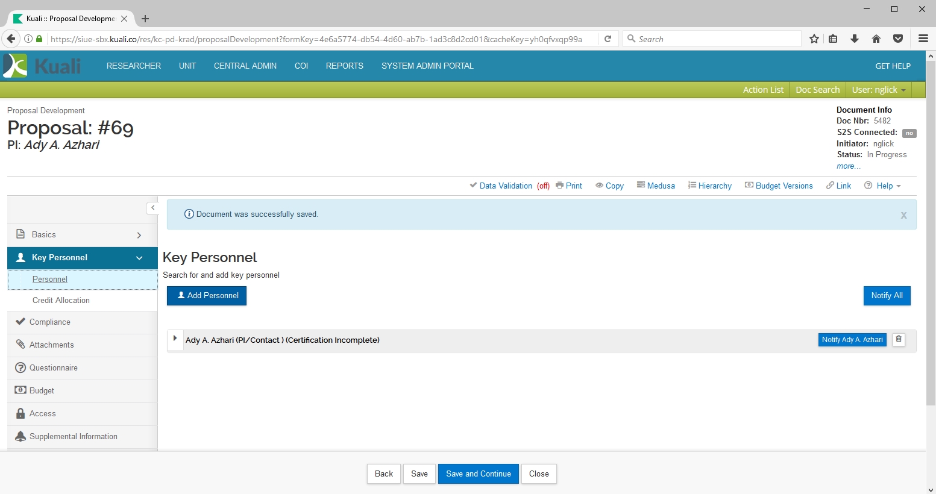Open the User: nglick dropdown
The height and width of the screenshot is (494, 936).
[878, 90]
